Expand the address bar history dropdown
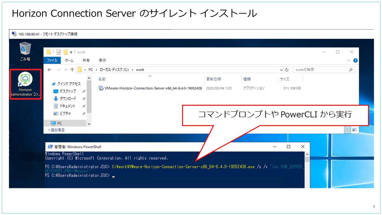This screenshot has width=382, height=215. [x=281, y=70]
